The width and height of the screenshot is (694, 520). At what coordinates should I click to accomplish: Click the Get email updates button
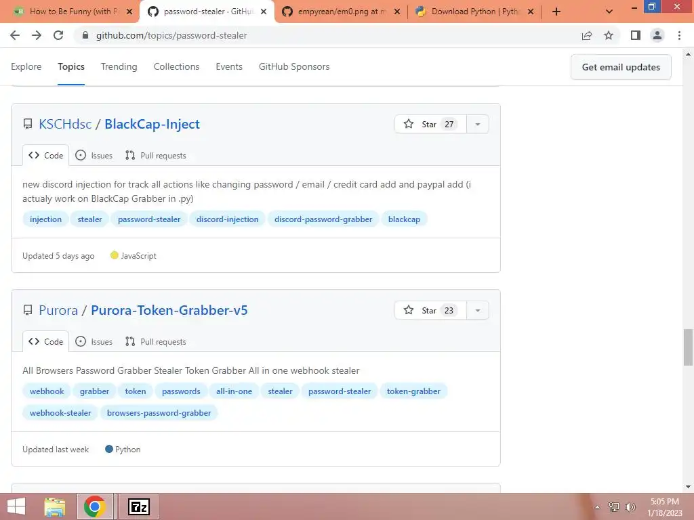(x=621, y=67)
